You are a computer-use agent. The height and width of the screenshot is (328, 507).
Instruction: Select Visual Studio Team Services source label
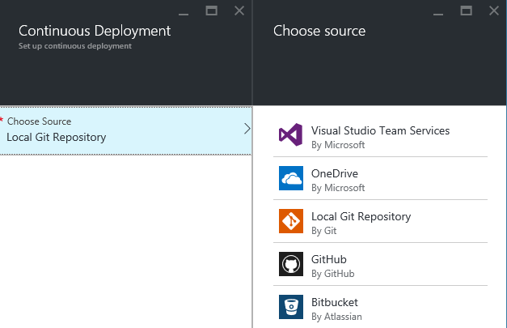pyautogui.click(x=380, y=130)
